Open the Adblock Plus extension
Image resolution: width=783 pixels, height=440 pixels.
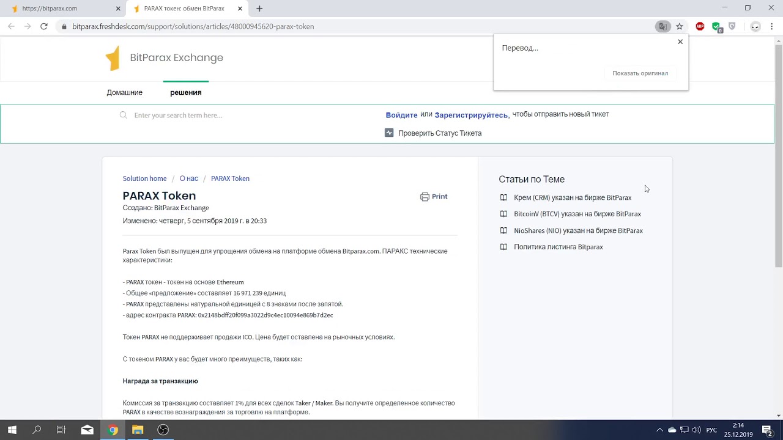700,26
